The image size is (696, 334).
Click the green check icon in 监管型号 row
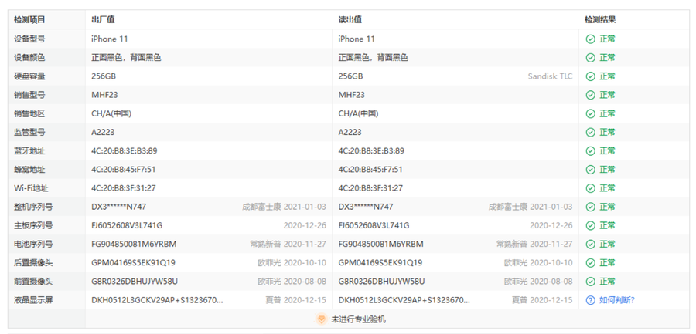coord(590,132)
